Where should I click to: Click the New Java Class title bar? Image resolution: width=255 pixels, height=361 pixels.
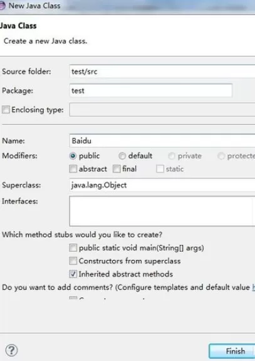[128, 6]
